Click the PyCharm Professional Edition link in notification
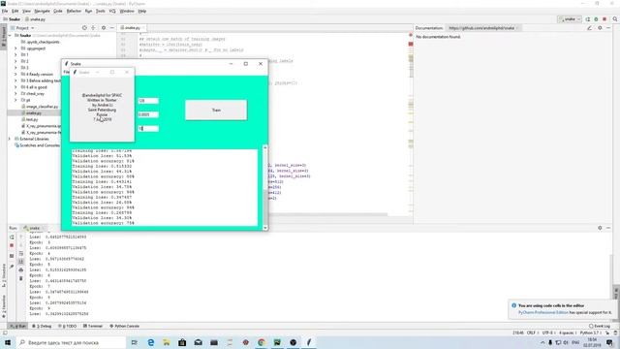This screenshot has width=620, height=349. tap(542, 312)
